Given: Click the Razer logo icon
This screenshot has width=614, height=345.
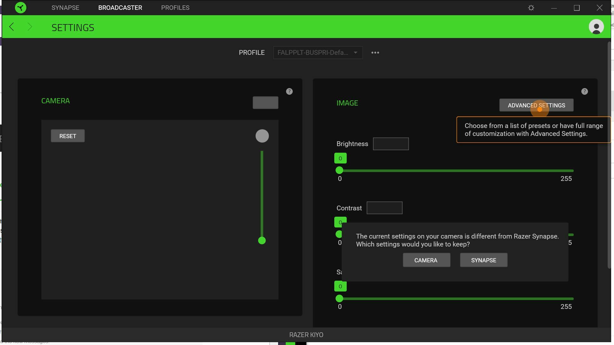Looking at the screenshot, I should click(21, 8).
